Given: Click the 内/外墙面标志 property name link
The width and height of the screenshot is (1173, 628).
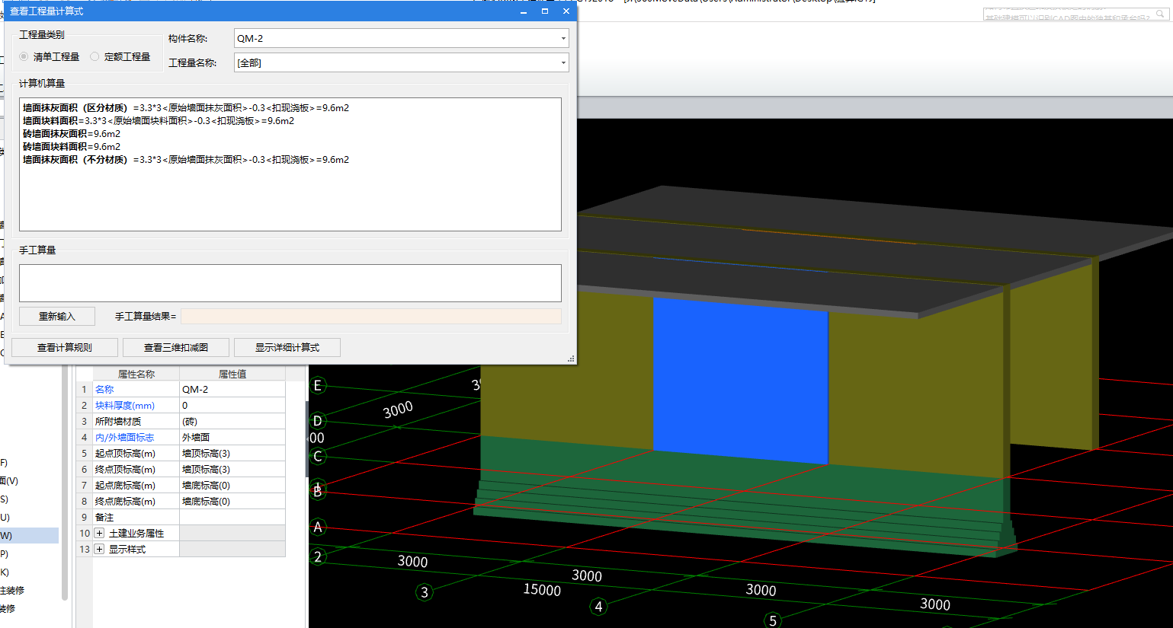Looking at the screenshot, I should (x=124, y=437).
